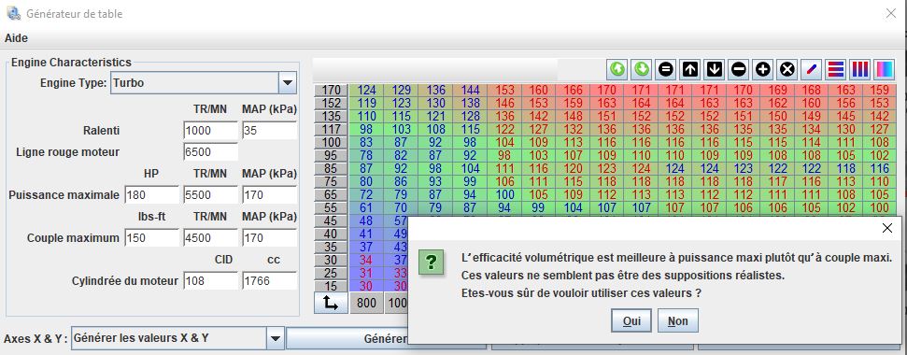Click the Ralenti TR/MN field showing 1000

point(210,131)
